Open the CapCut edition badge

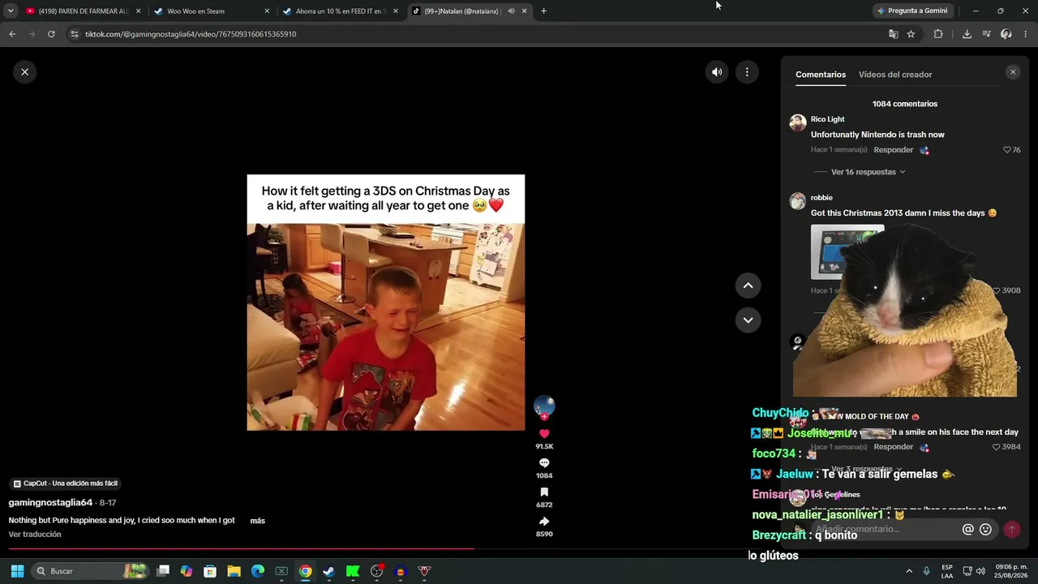click(66, 483)
